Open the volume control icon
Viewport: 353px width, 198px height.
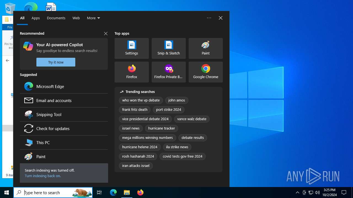(317, 193)
